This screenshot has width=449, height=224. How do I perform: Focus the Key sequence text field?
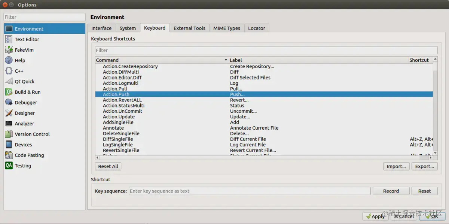coord(250,191)
